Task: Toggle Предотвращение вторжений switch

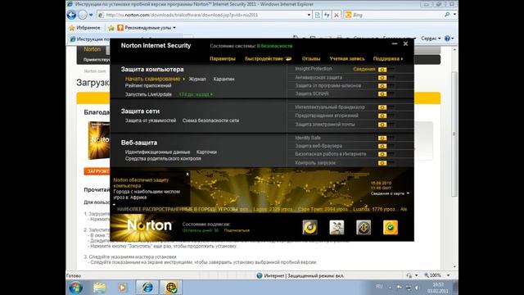Action: pyautogui.click(x=386, y=116)
